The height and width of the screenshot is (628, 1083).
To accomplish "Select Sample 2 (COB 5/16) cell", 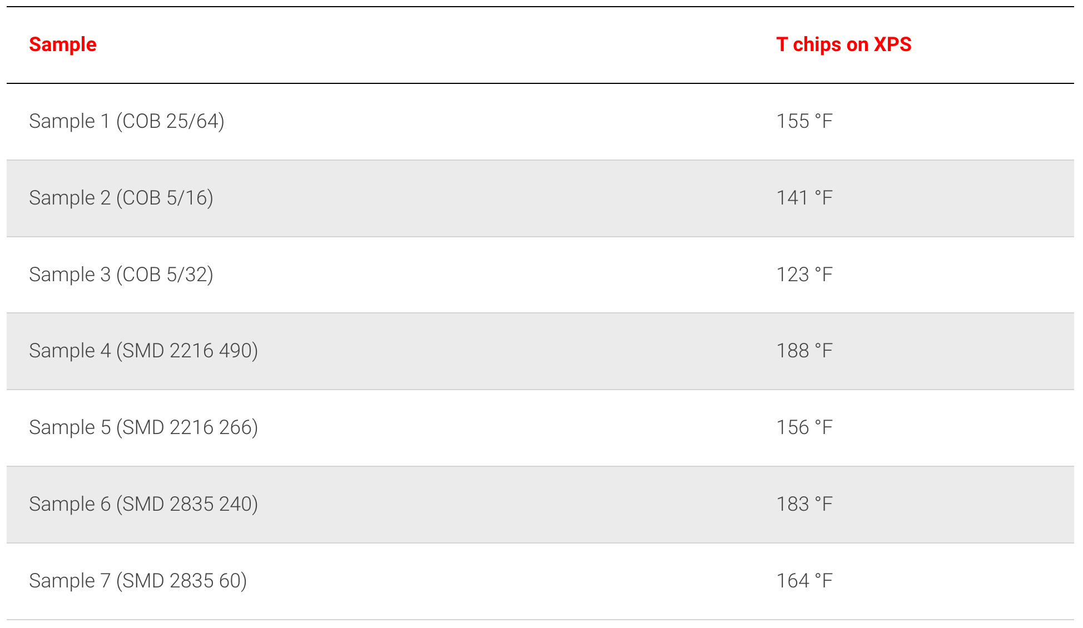I will coord(121,198).
